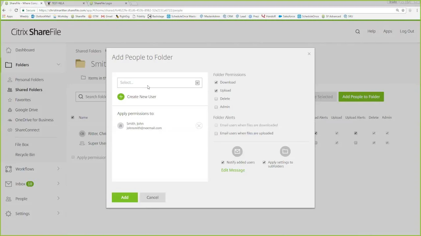Toggle the Notify added users checkbox
The height and width of the screenshot is (236, 421).
click(223, 162)
